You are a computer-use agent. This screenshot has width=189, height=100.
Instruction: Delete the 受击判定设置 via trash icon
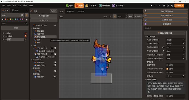[x=55, y=48]
